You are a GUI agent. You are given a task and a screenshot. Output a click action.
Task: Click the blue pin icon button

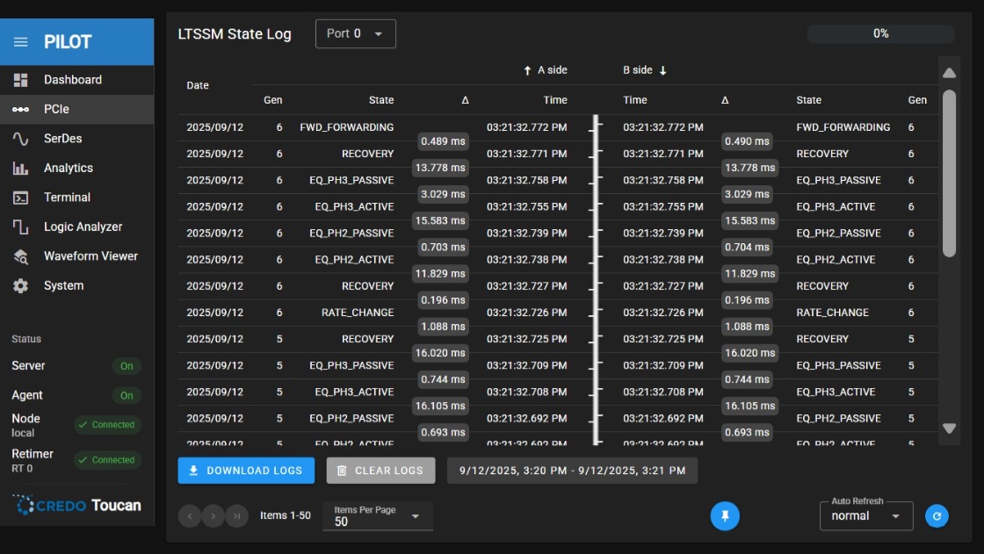(725, 516)
